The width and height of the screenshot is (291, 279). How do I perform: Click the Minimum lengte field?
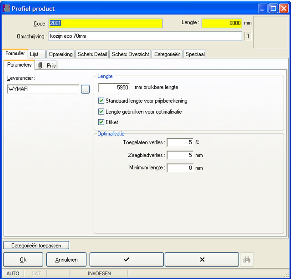pyautogui.click(x=180, y=168)
